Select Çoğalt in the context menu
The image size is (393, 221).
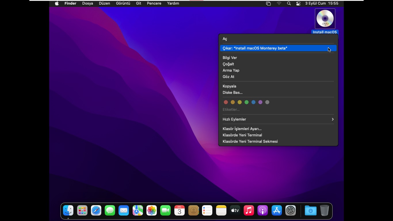(278, 64)
